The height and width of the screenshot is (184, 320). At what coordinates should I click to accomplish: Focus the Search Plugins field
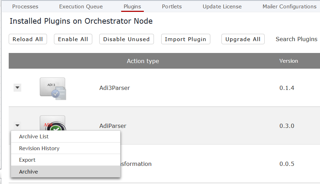coord(297,39)
